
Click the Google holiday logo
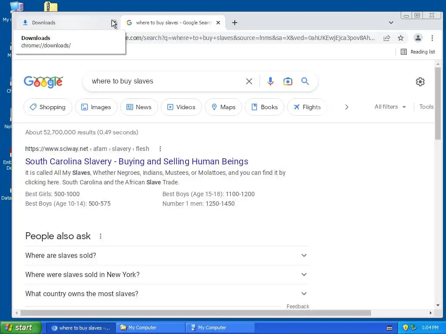point(44,82)
